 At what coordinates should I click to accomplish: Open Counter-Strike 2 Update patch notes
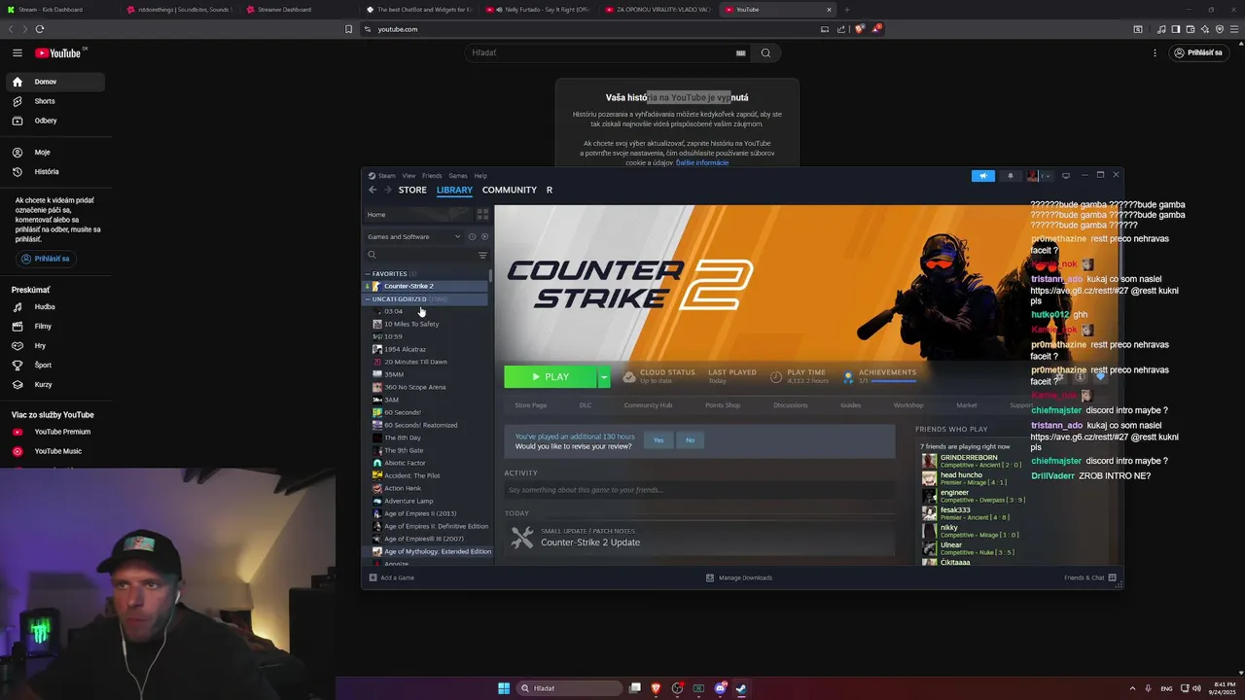(x=590, y=542)
